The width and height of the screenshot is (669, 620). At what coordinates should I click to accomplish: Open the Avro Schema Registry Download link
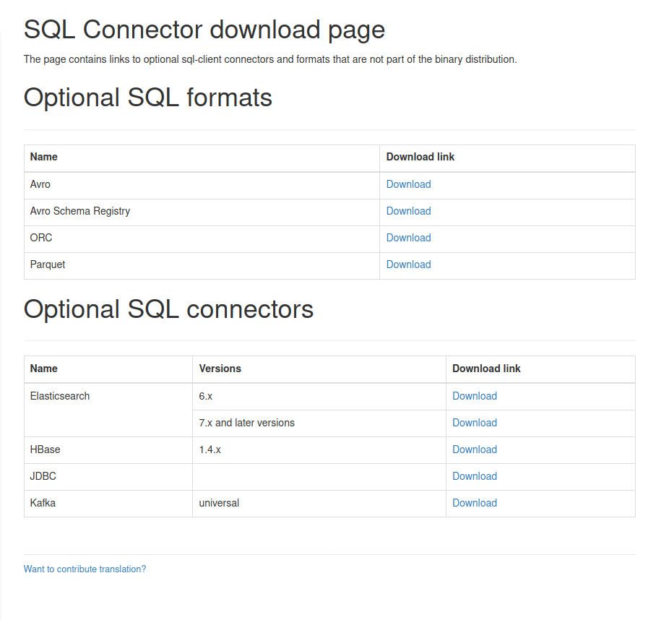point(408,211)
